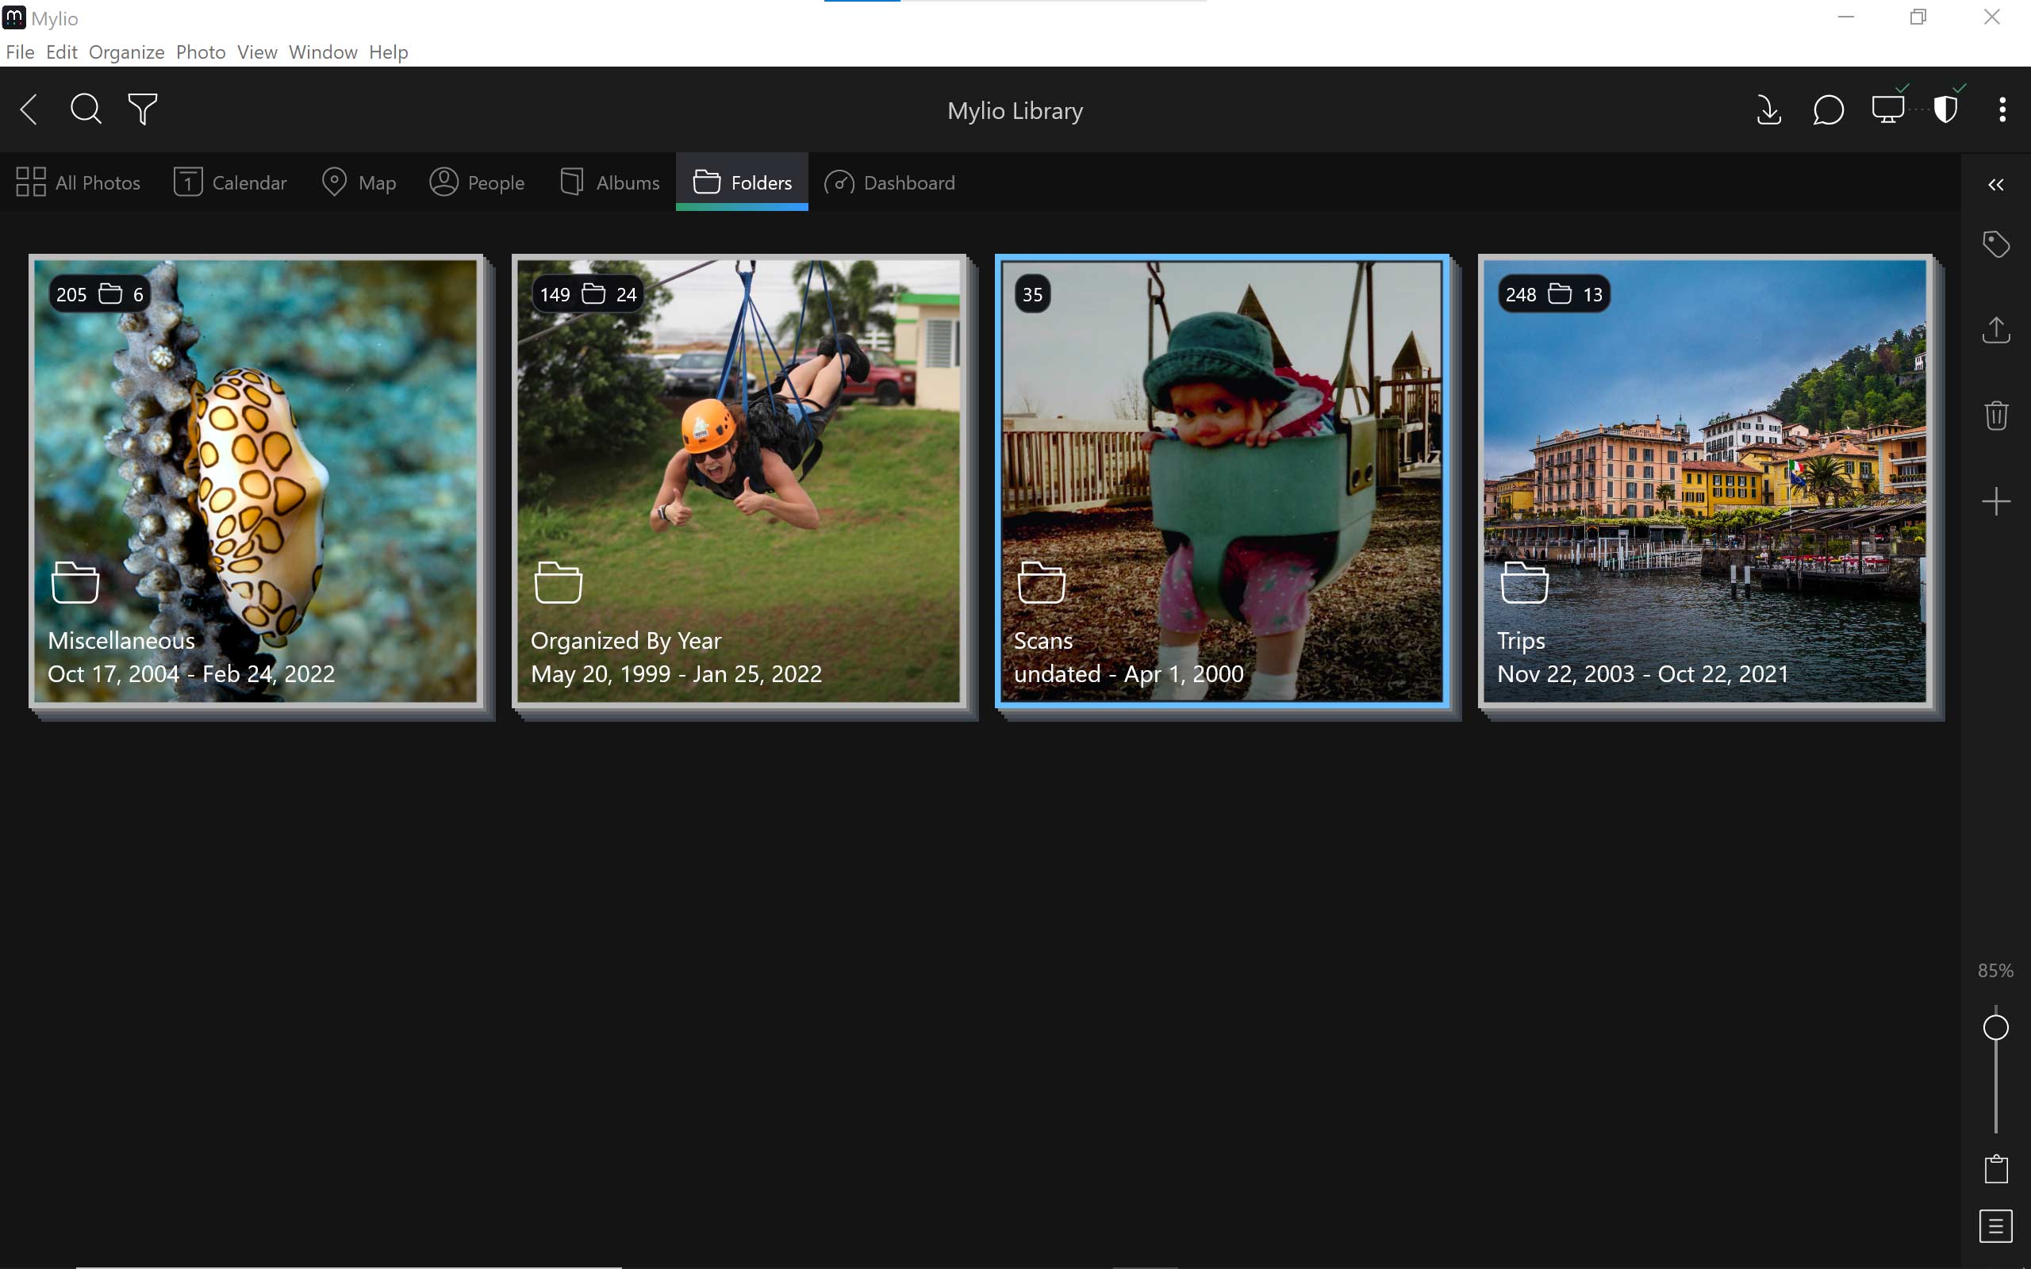2031x1269 pixels.
Task: Open the Organize menu
Action: coord(126,52)
